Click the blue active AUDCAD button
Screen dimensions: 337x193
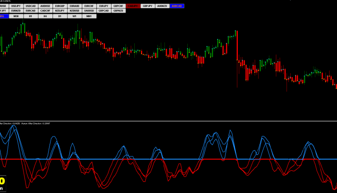177,6
